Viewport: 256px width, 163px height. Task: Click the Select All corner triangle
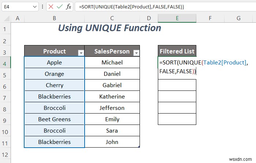pyautogui.click(x=6, y=18)
